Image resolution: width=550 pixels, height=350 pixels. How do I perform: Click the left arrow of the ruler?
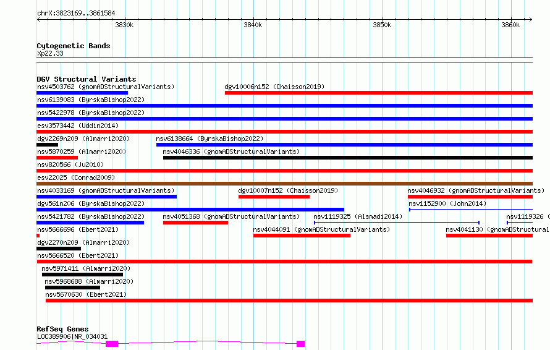(x=38, y=19)
